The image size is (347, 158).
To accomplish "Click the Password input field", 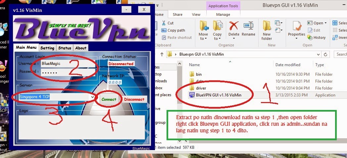I will click(68, 72).
